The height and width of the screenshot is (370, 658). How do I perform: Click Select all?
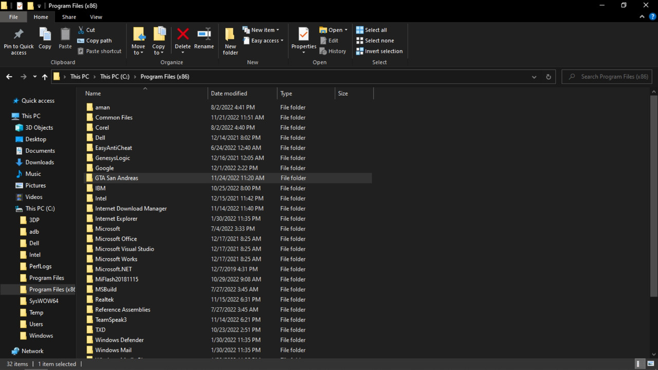pyautogui.click(x=371, y=30)
